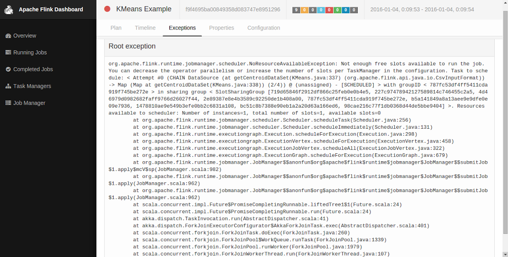
Task: Click the Overview dashboard icon in sidebar
Action: (x=8, y=36)
